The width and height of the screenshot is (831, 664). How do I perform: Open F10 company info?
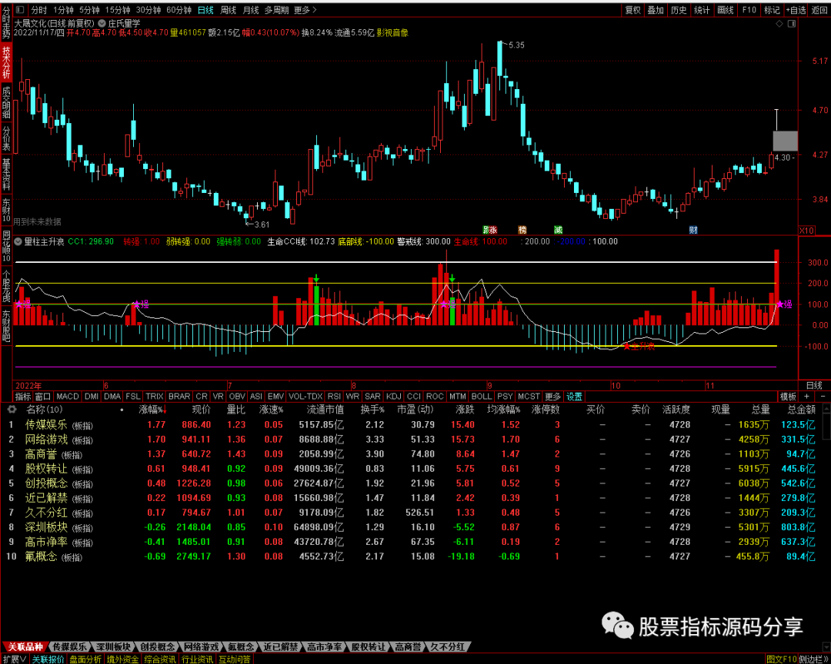point(749,9)
